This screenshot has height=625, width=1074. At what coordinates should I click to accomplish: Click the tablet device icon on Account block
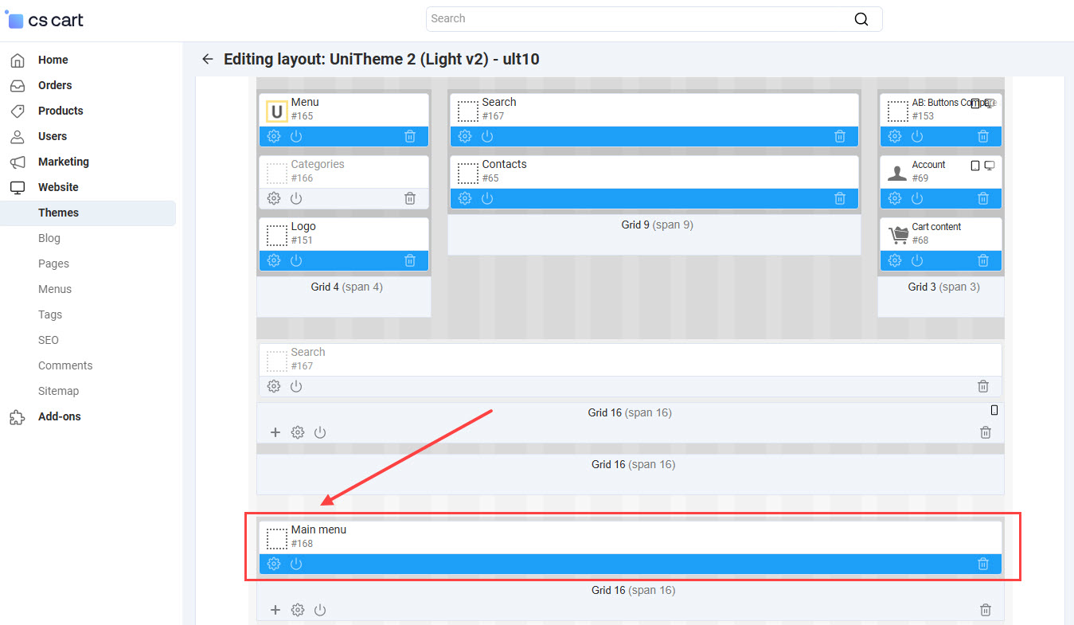pos(975,166)
